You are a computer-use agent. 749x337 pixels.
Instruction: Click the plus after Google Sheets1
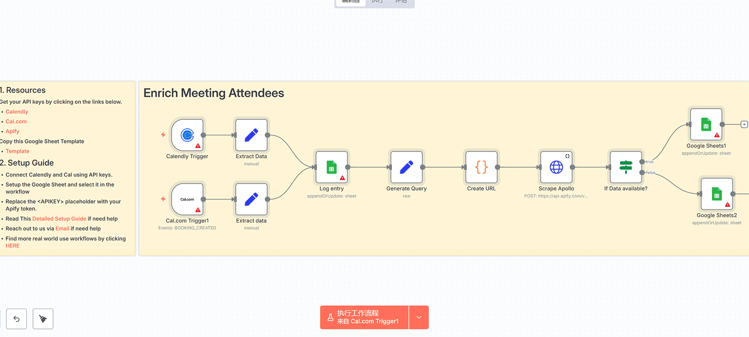(x=744, y=124)
